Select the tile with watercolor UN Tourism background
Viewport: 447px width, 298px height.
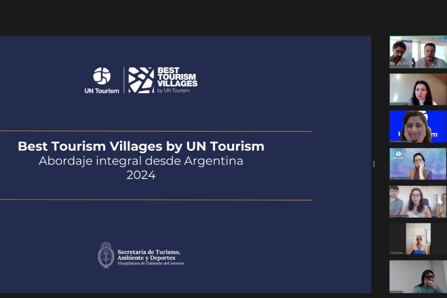[x=418, y=164]
